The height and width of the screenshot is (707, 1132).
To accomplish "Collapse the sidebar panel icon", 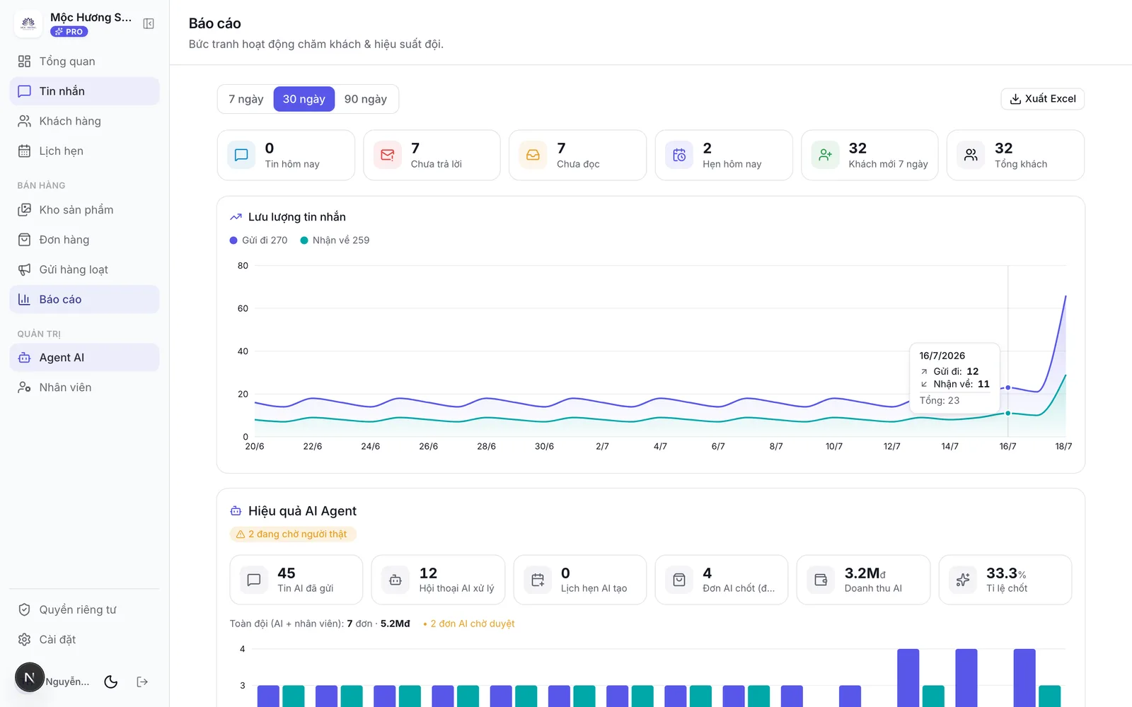I will 149,24.
